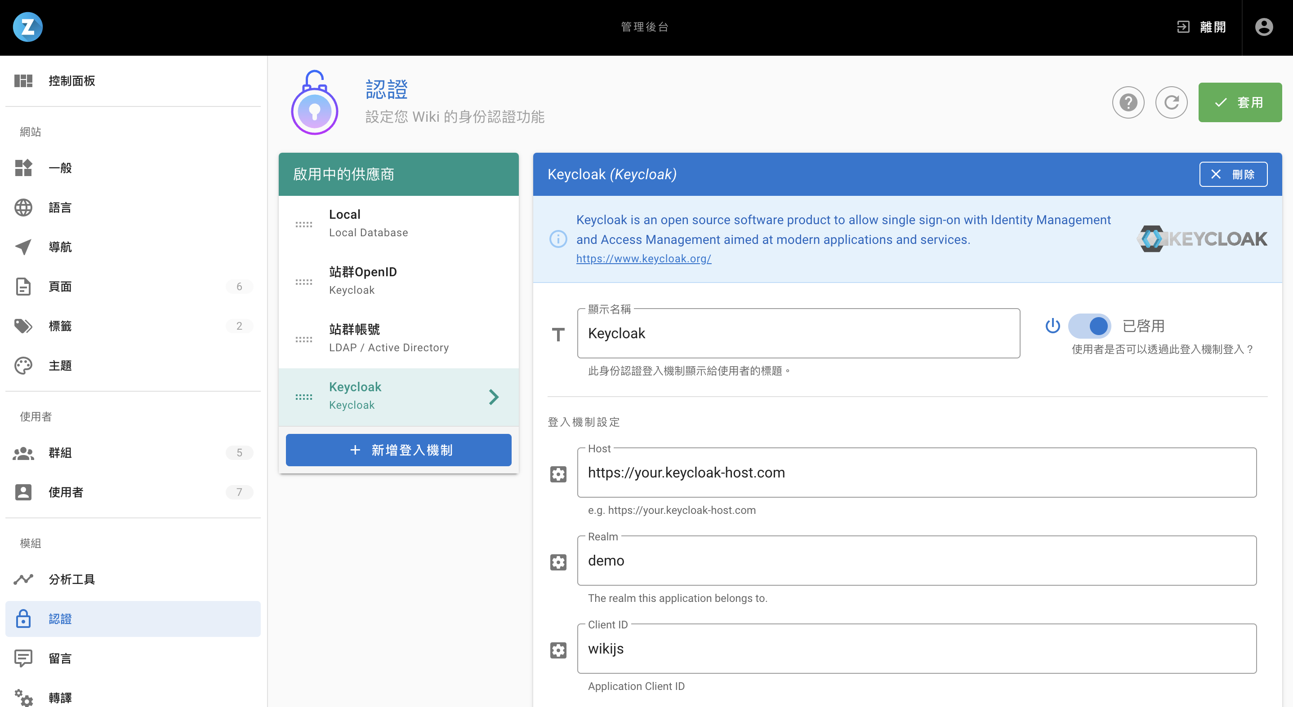Click the refresh circular arrow icon
Image resolution: width=1293 pixels, height=707 pixels.
pos(1171,102)
